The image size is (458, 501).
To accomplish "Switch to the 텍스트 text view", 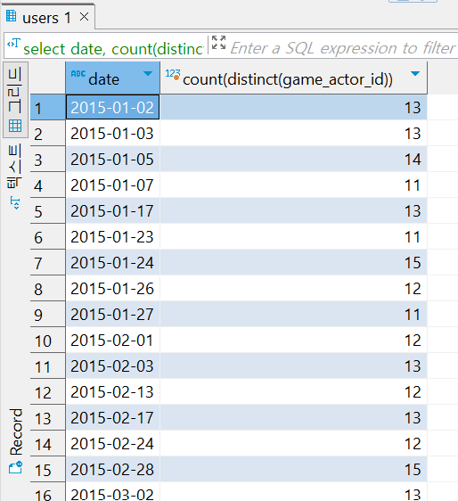I will 15,177.
